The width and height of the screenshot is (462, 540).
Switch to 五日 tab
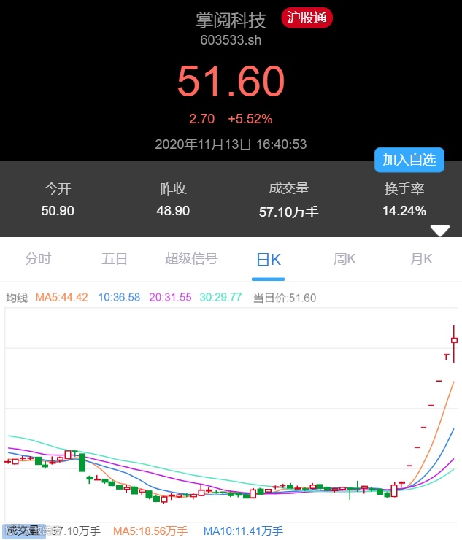(x=115, y=258)
